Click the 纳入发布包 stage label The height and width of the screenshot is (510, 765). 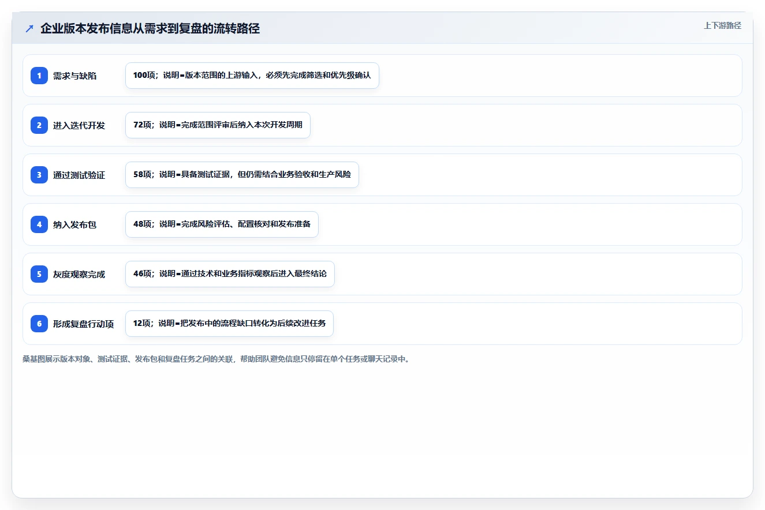coord(74,225)
